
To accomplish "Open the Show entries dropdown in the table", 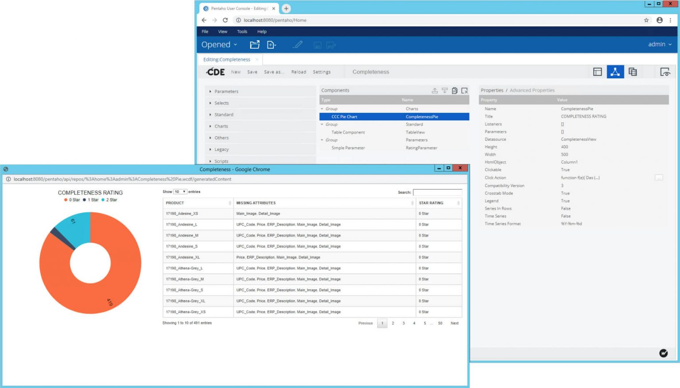I will tap(179, 192).
